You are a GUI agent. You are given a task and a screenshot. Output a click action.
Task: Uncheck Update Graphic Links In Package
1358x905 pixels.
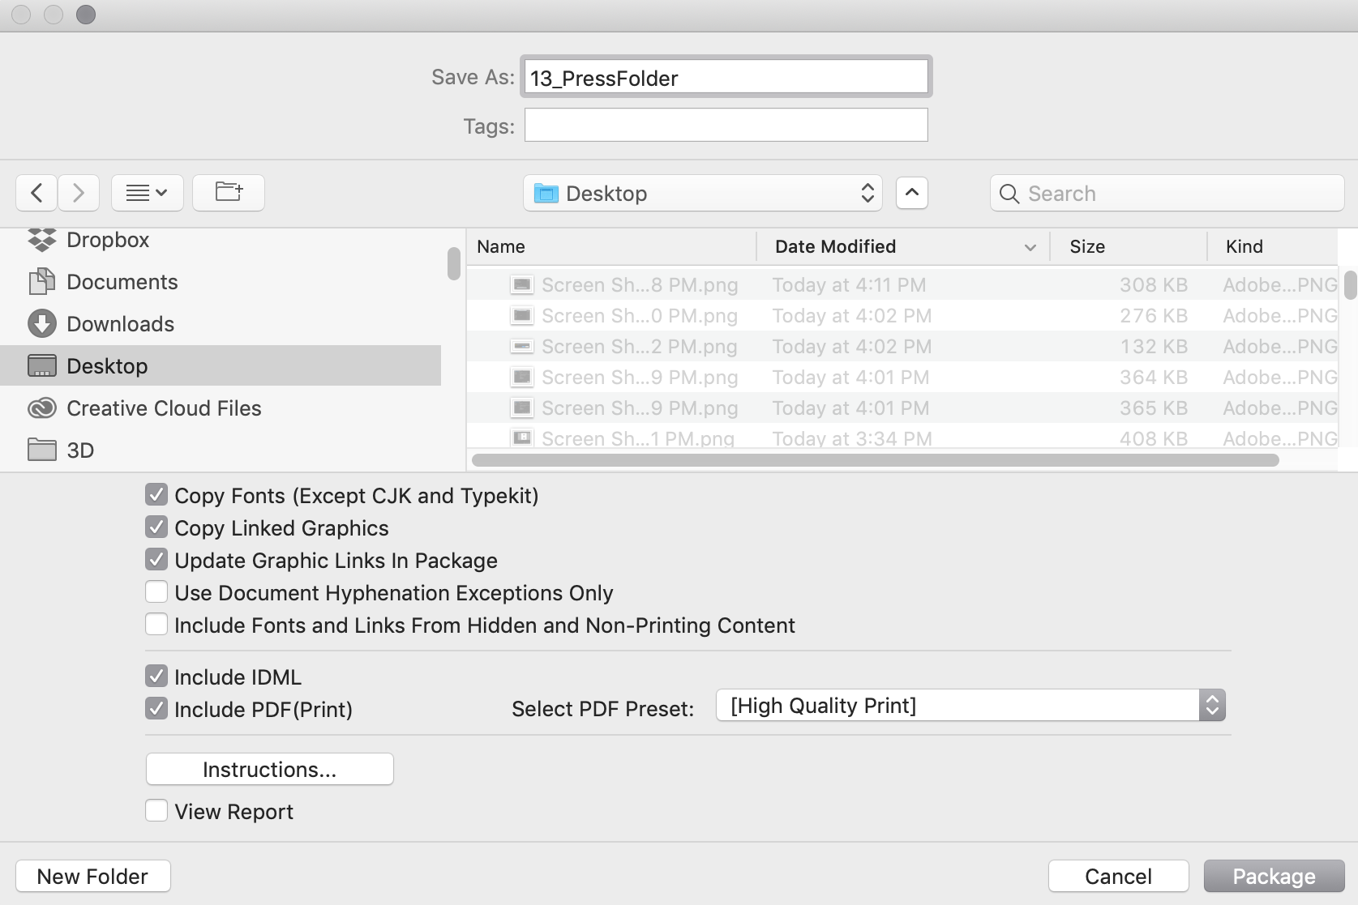156,560
